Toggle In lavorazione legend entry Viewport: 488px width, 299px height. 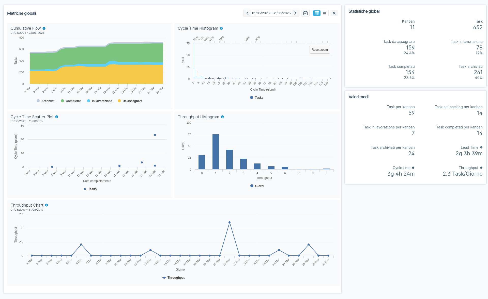pos(100,101)
